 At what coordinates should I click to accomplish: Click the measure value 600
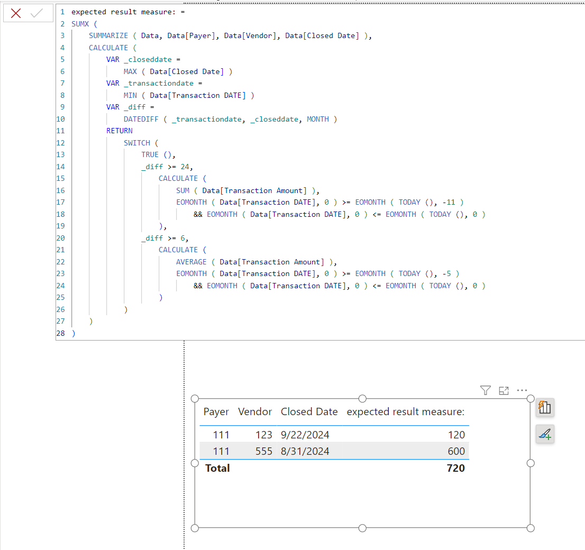(456, 451)
